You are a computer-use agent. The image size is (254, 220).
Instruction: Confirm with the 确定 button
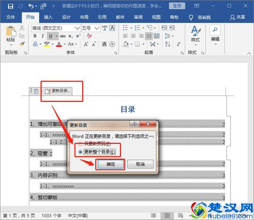click(111, 165)
